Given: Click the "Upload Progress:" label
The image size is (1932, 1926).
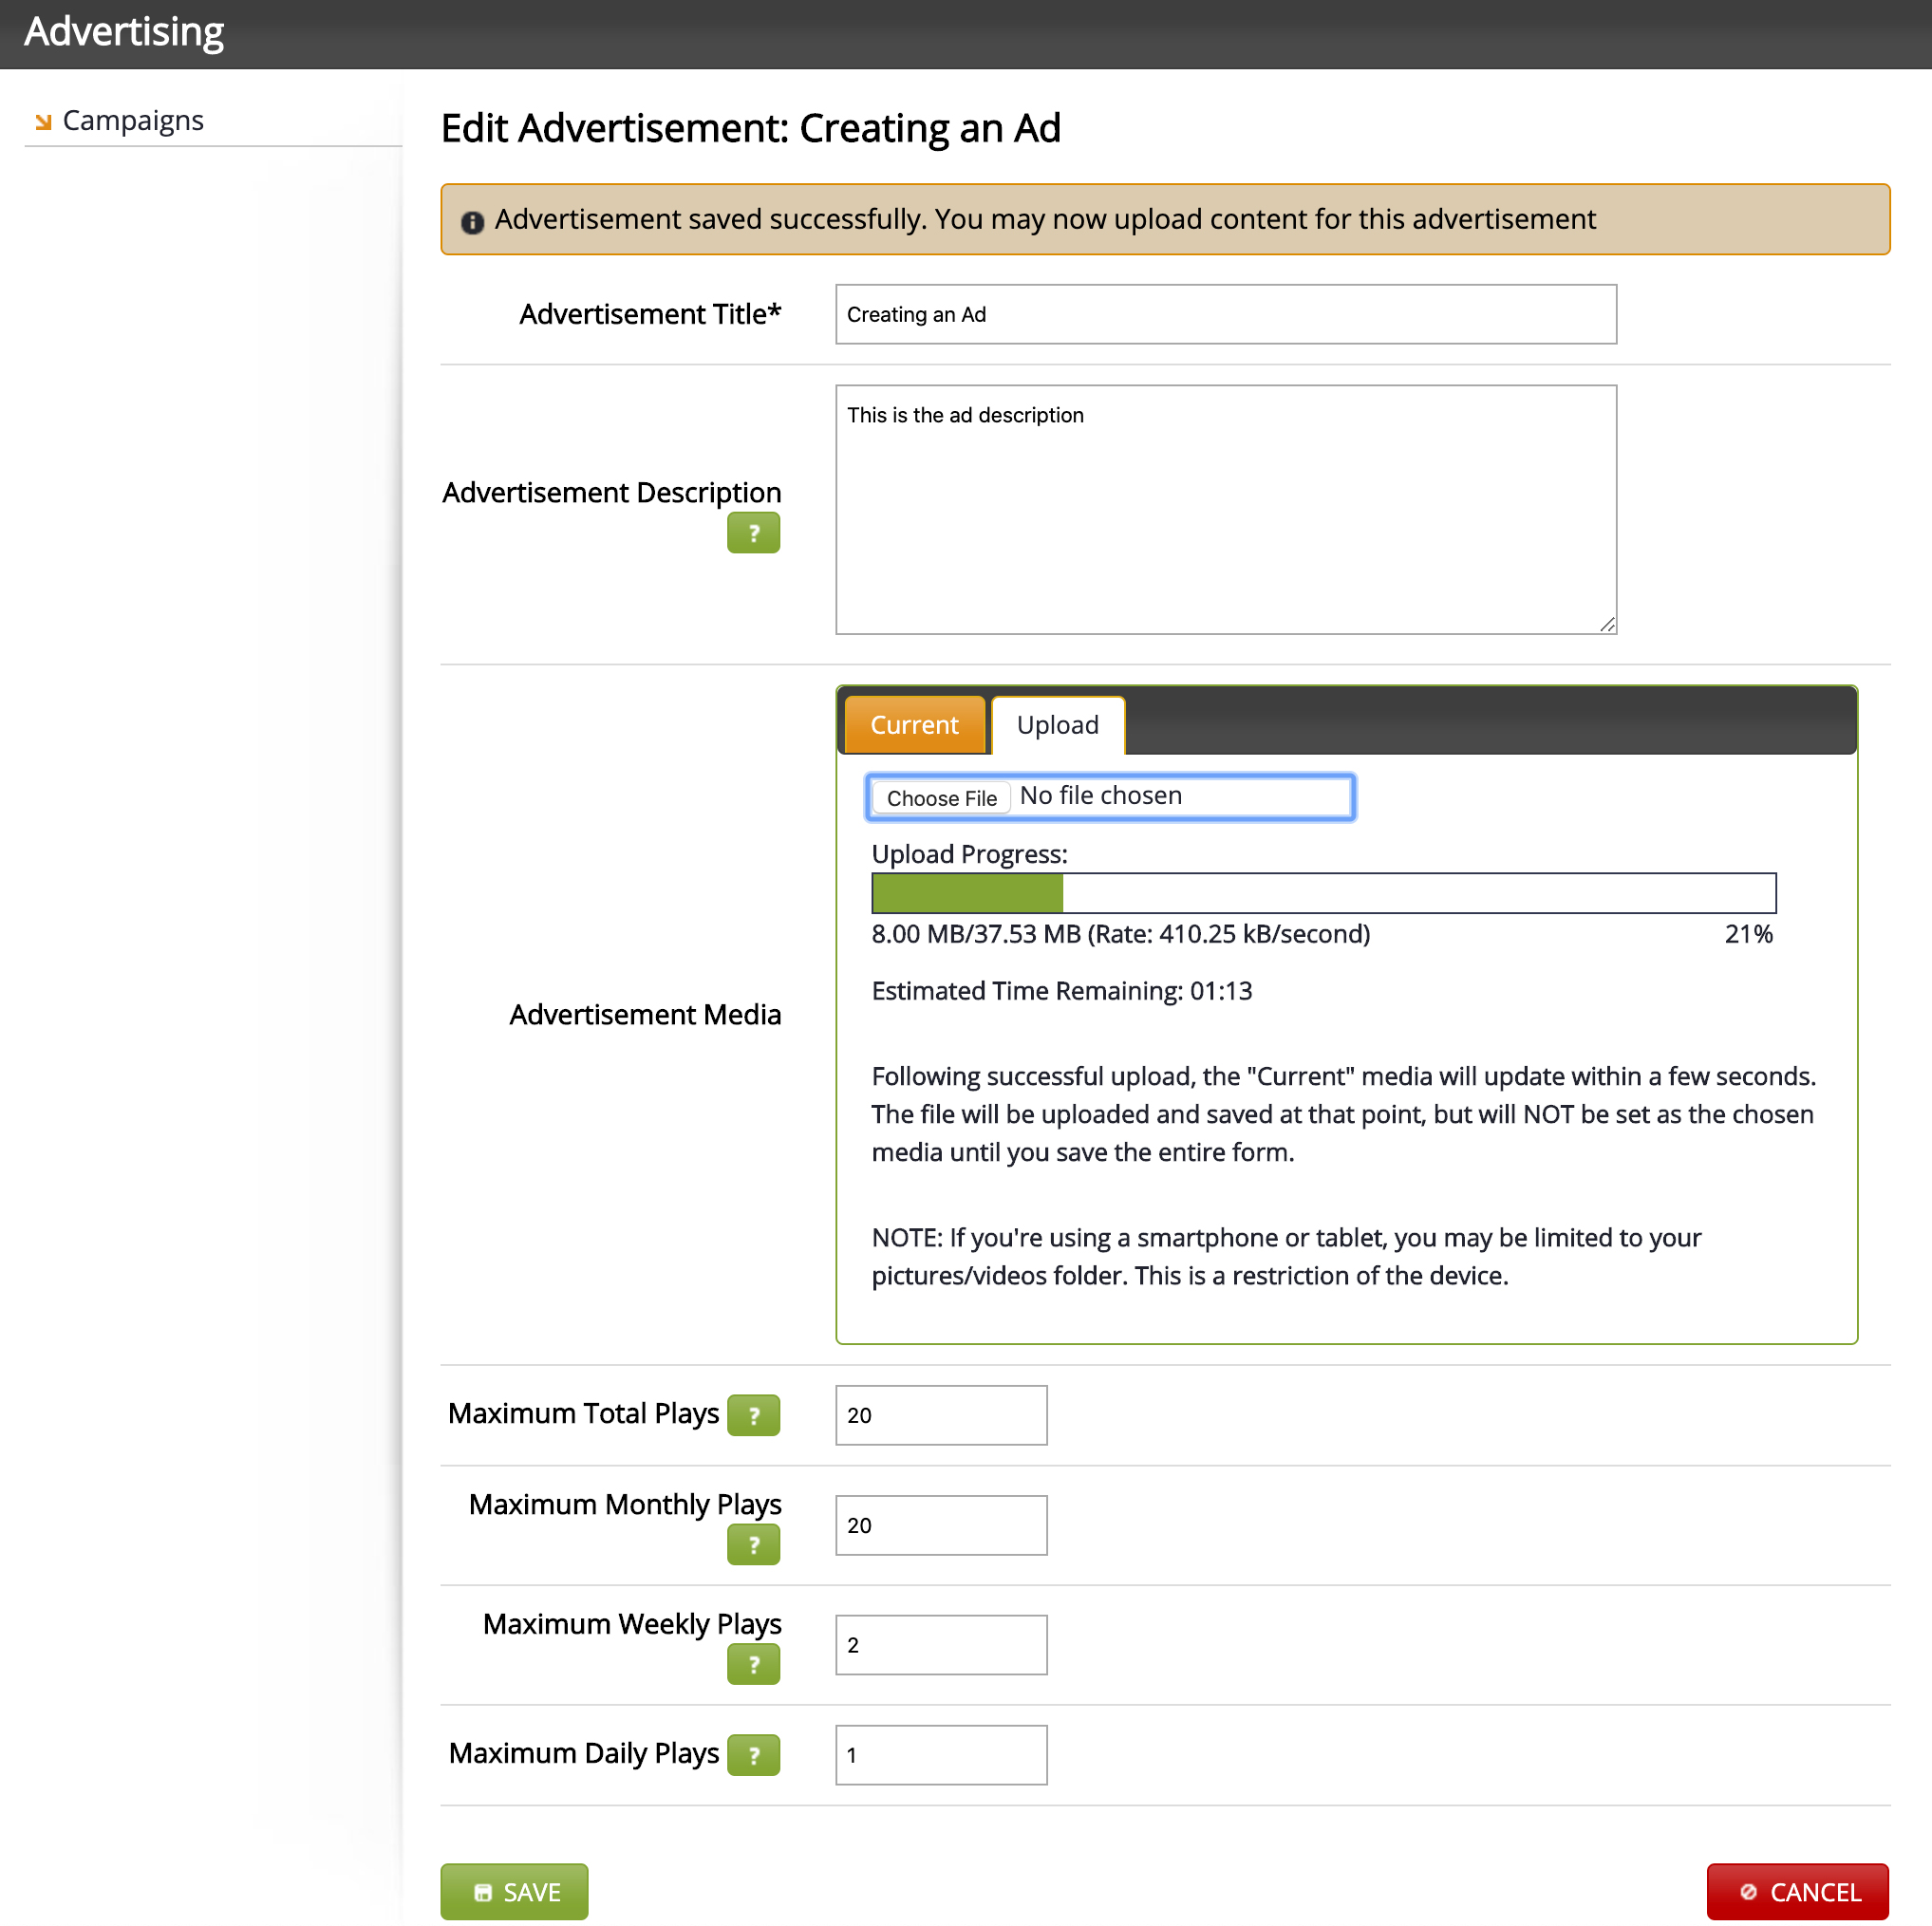Looking at the screenshot, I should click(970, 854).
